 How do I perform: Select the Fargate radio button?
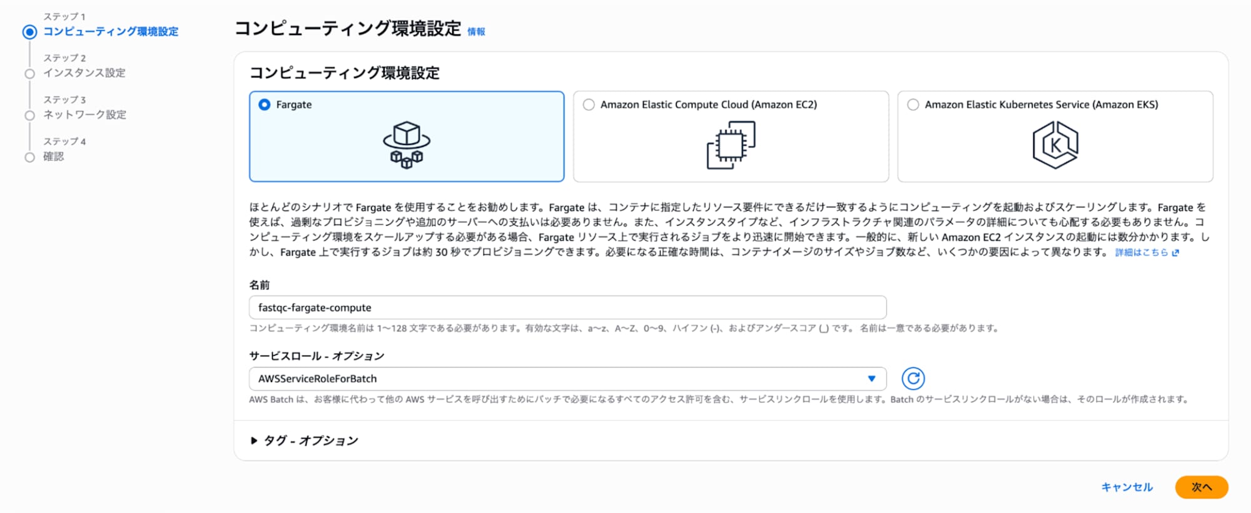click(x=265, y=105)
